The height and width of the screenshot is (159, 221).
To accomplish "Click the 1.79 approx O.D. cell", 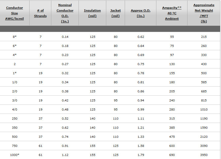I will point(141,155).
